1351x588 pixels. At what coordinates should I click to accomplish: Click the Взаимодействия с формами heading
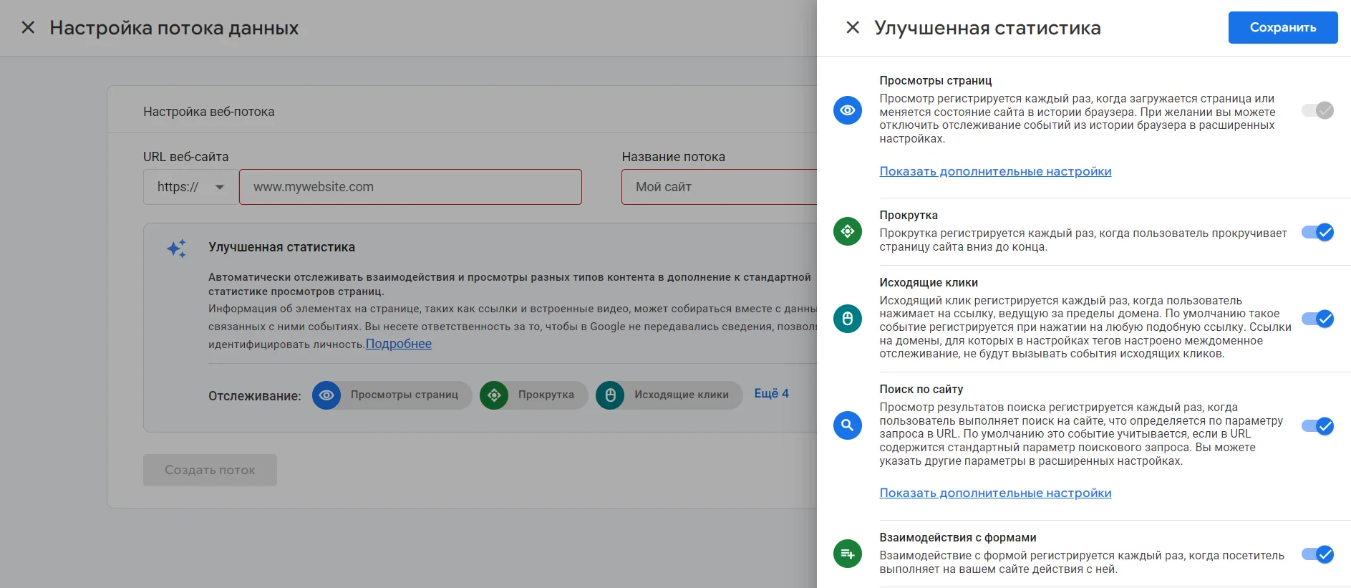click(x=958, y=537)
